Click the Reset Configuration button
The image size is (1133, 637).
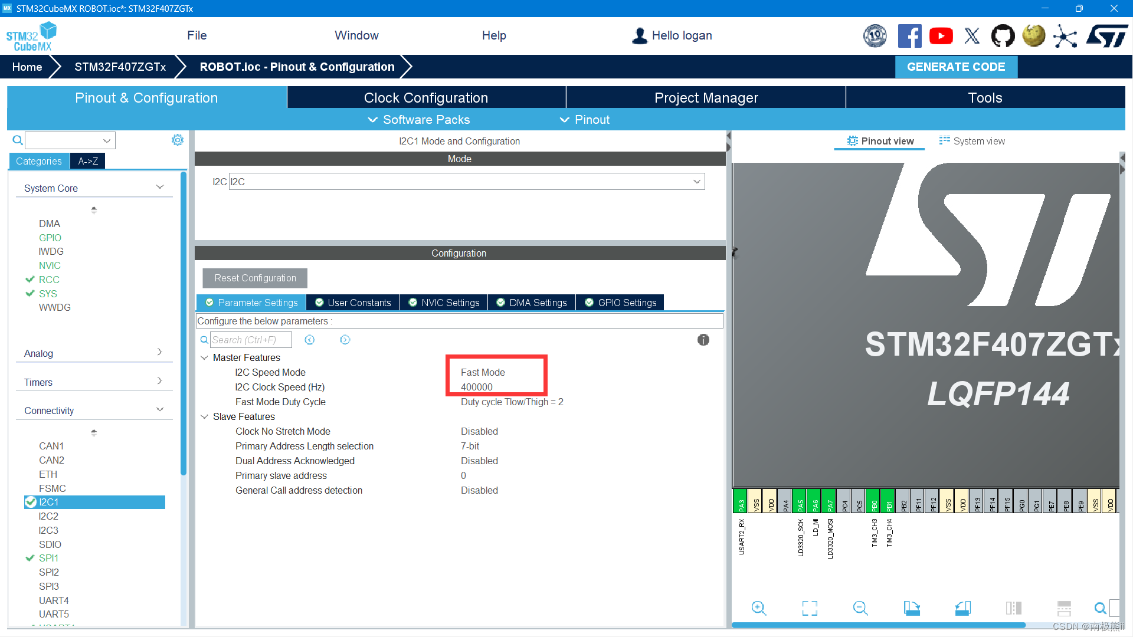click(x=255, y=278)
